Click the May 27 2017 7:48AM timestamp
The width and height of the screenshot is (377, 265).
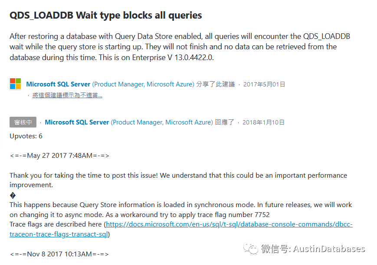(x=59, y=156)
